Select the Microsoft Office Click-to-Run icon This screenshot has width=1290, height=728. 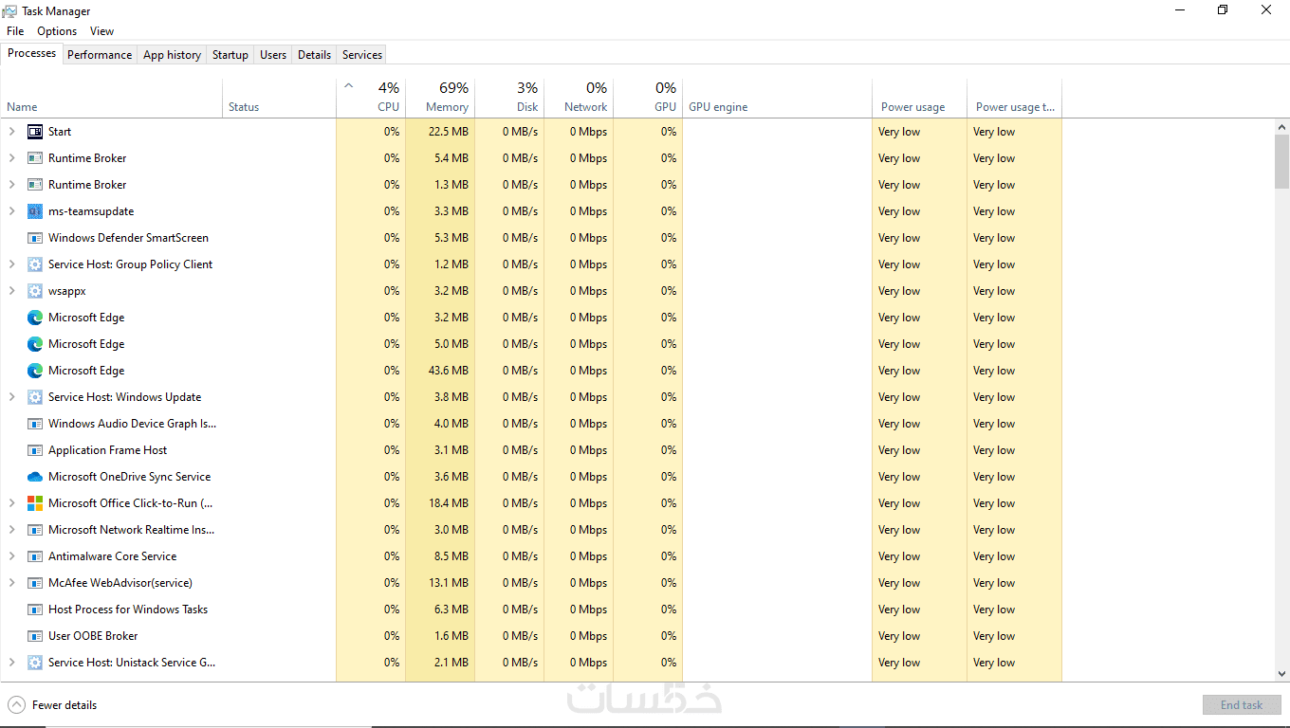[35, 503]
